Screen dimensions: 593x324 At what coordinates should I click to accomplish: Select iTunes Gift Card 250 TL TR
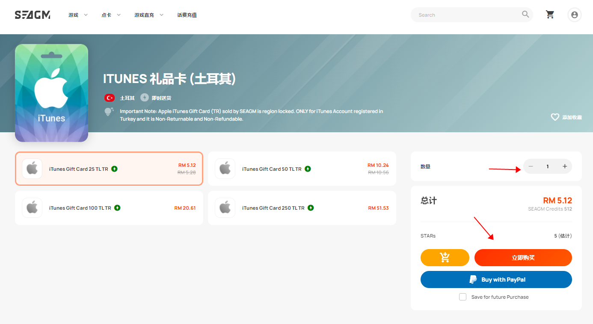point(302,208)
